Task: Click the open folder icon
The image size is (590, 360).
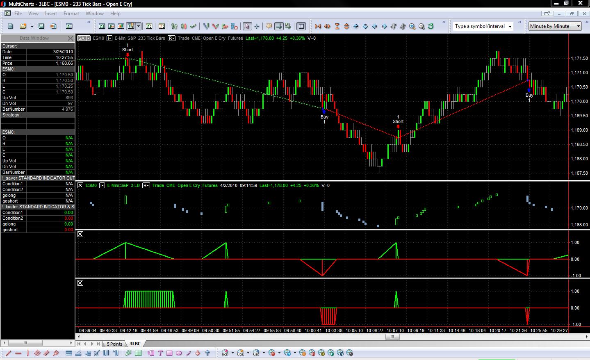Action: (x=23, y=26)
